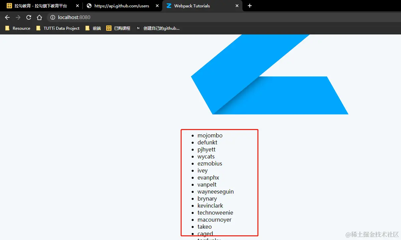The width and height of the screenshot is (401, 240).
Task: Open the Resource bookmark folder
Action: (x=18, y=28)
